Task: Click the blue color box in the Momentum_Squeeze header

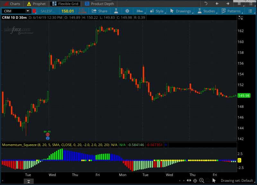Action: (166, 145)
